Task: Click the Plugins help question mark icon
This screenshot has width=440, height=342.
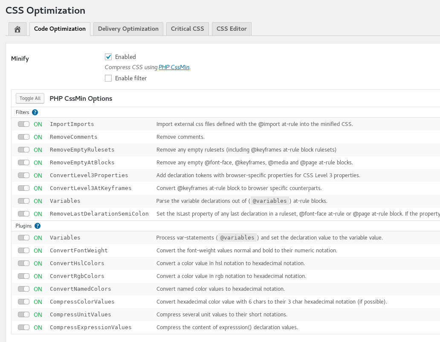Action: coord(38,225)
